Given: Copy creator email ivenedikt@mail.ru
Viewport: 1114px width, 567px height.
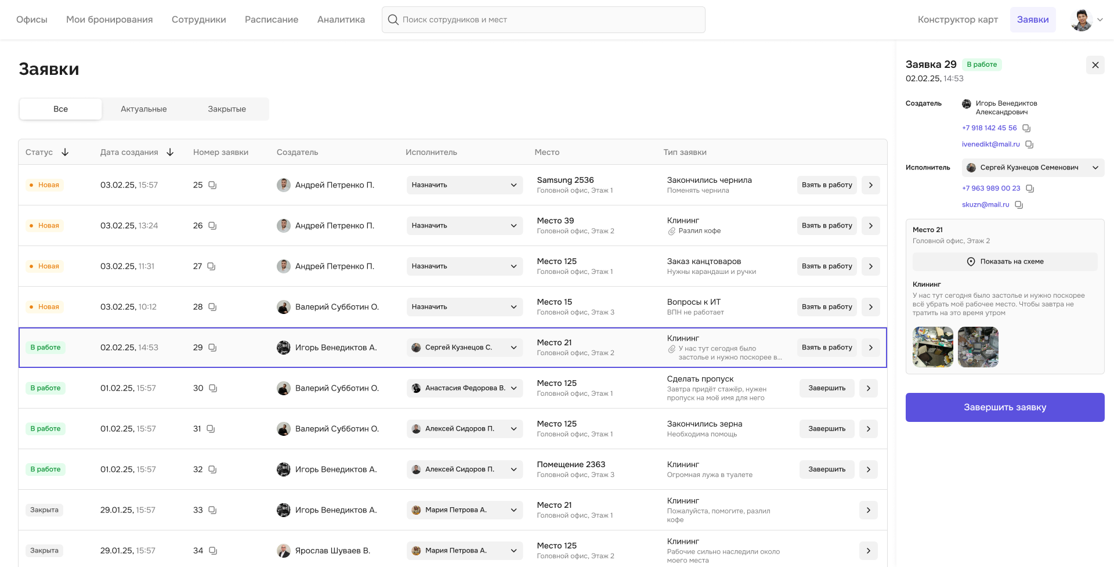Looking at the screenshot, I should 1029,145.
